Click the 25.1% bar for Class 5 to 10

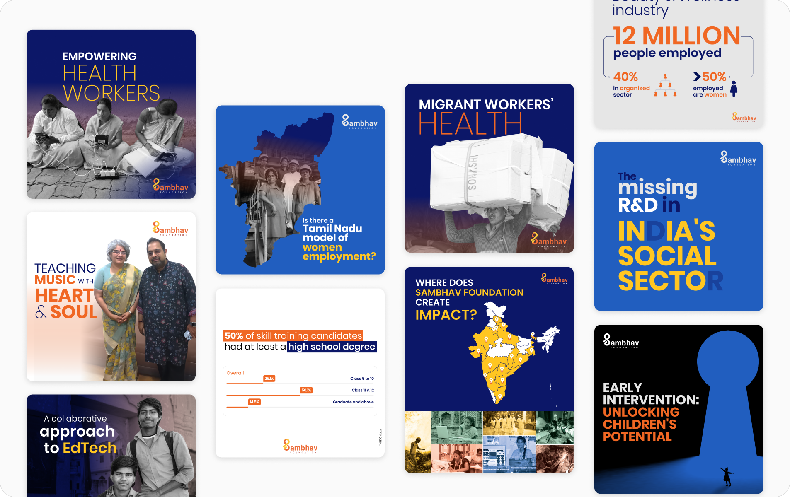pos(245,384)
